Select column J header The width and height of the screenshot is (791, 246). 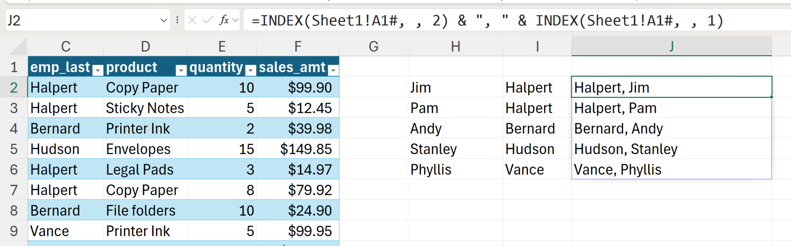pos(671,46)
